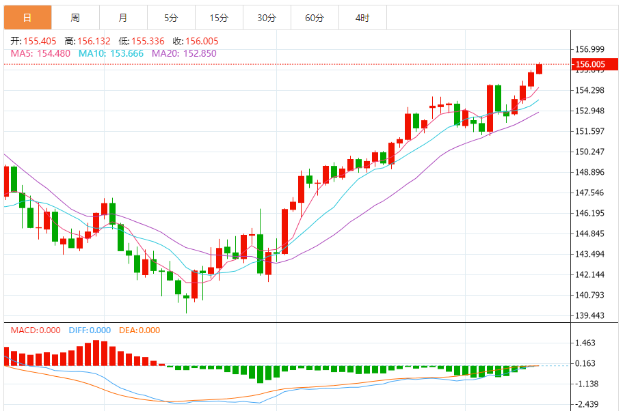Choose the 30分 timeframe tab

pos(267,18)
